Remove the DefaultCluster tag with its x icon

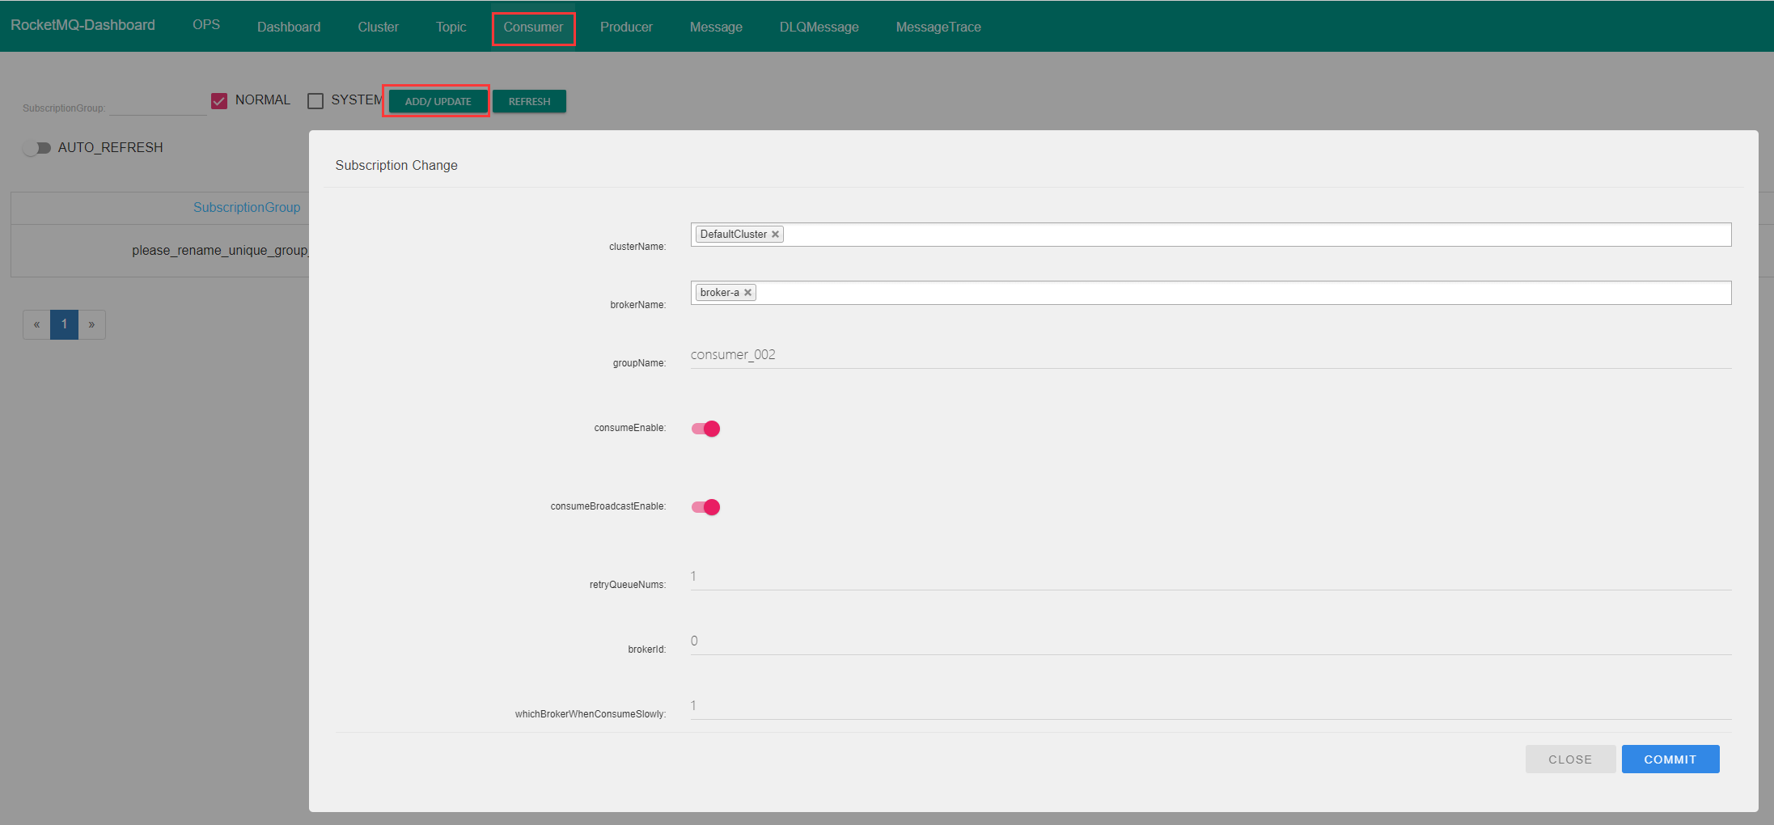click(x=775, y=235)
